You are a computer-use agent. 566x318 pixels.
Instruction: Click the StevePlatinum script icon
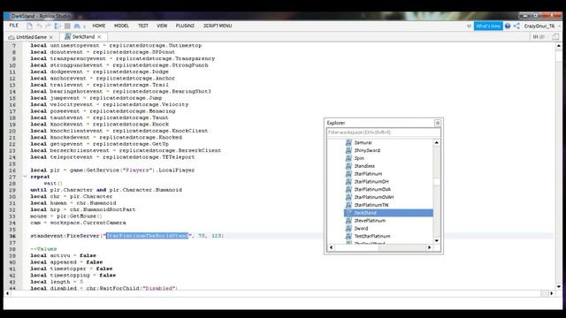(x=348, y=221)
